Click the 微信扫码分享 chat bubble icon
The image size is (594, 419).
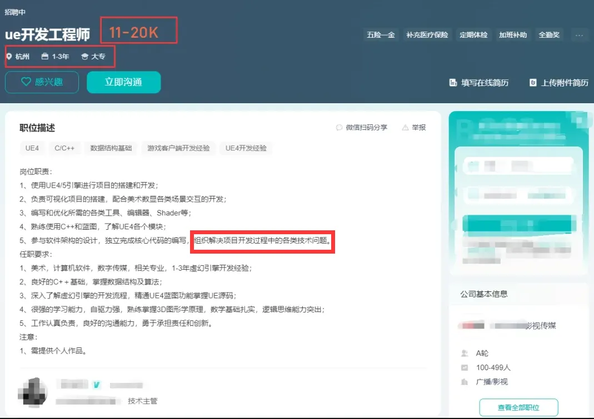[339, 128]
